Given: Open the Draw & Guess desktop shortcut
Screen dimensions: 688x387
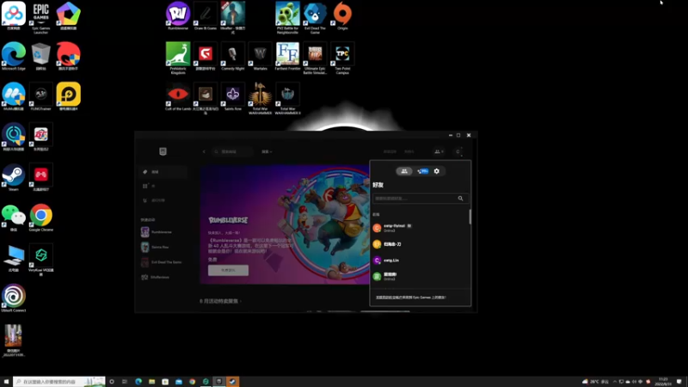Looking at the screenshot, I should click(206, 15).
